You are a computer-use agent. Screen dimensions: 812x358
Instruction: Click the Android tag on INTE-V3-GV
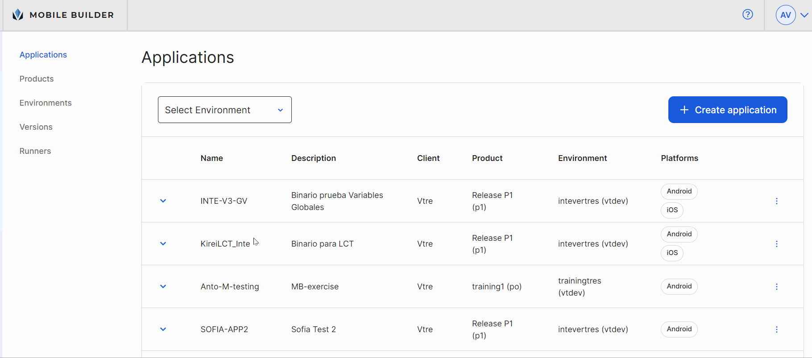679,191
